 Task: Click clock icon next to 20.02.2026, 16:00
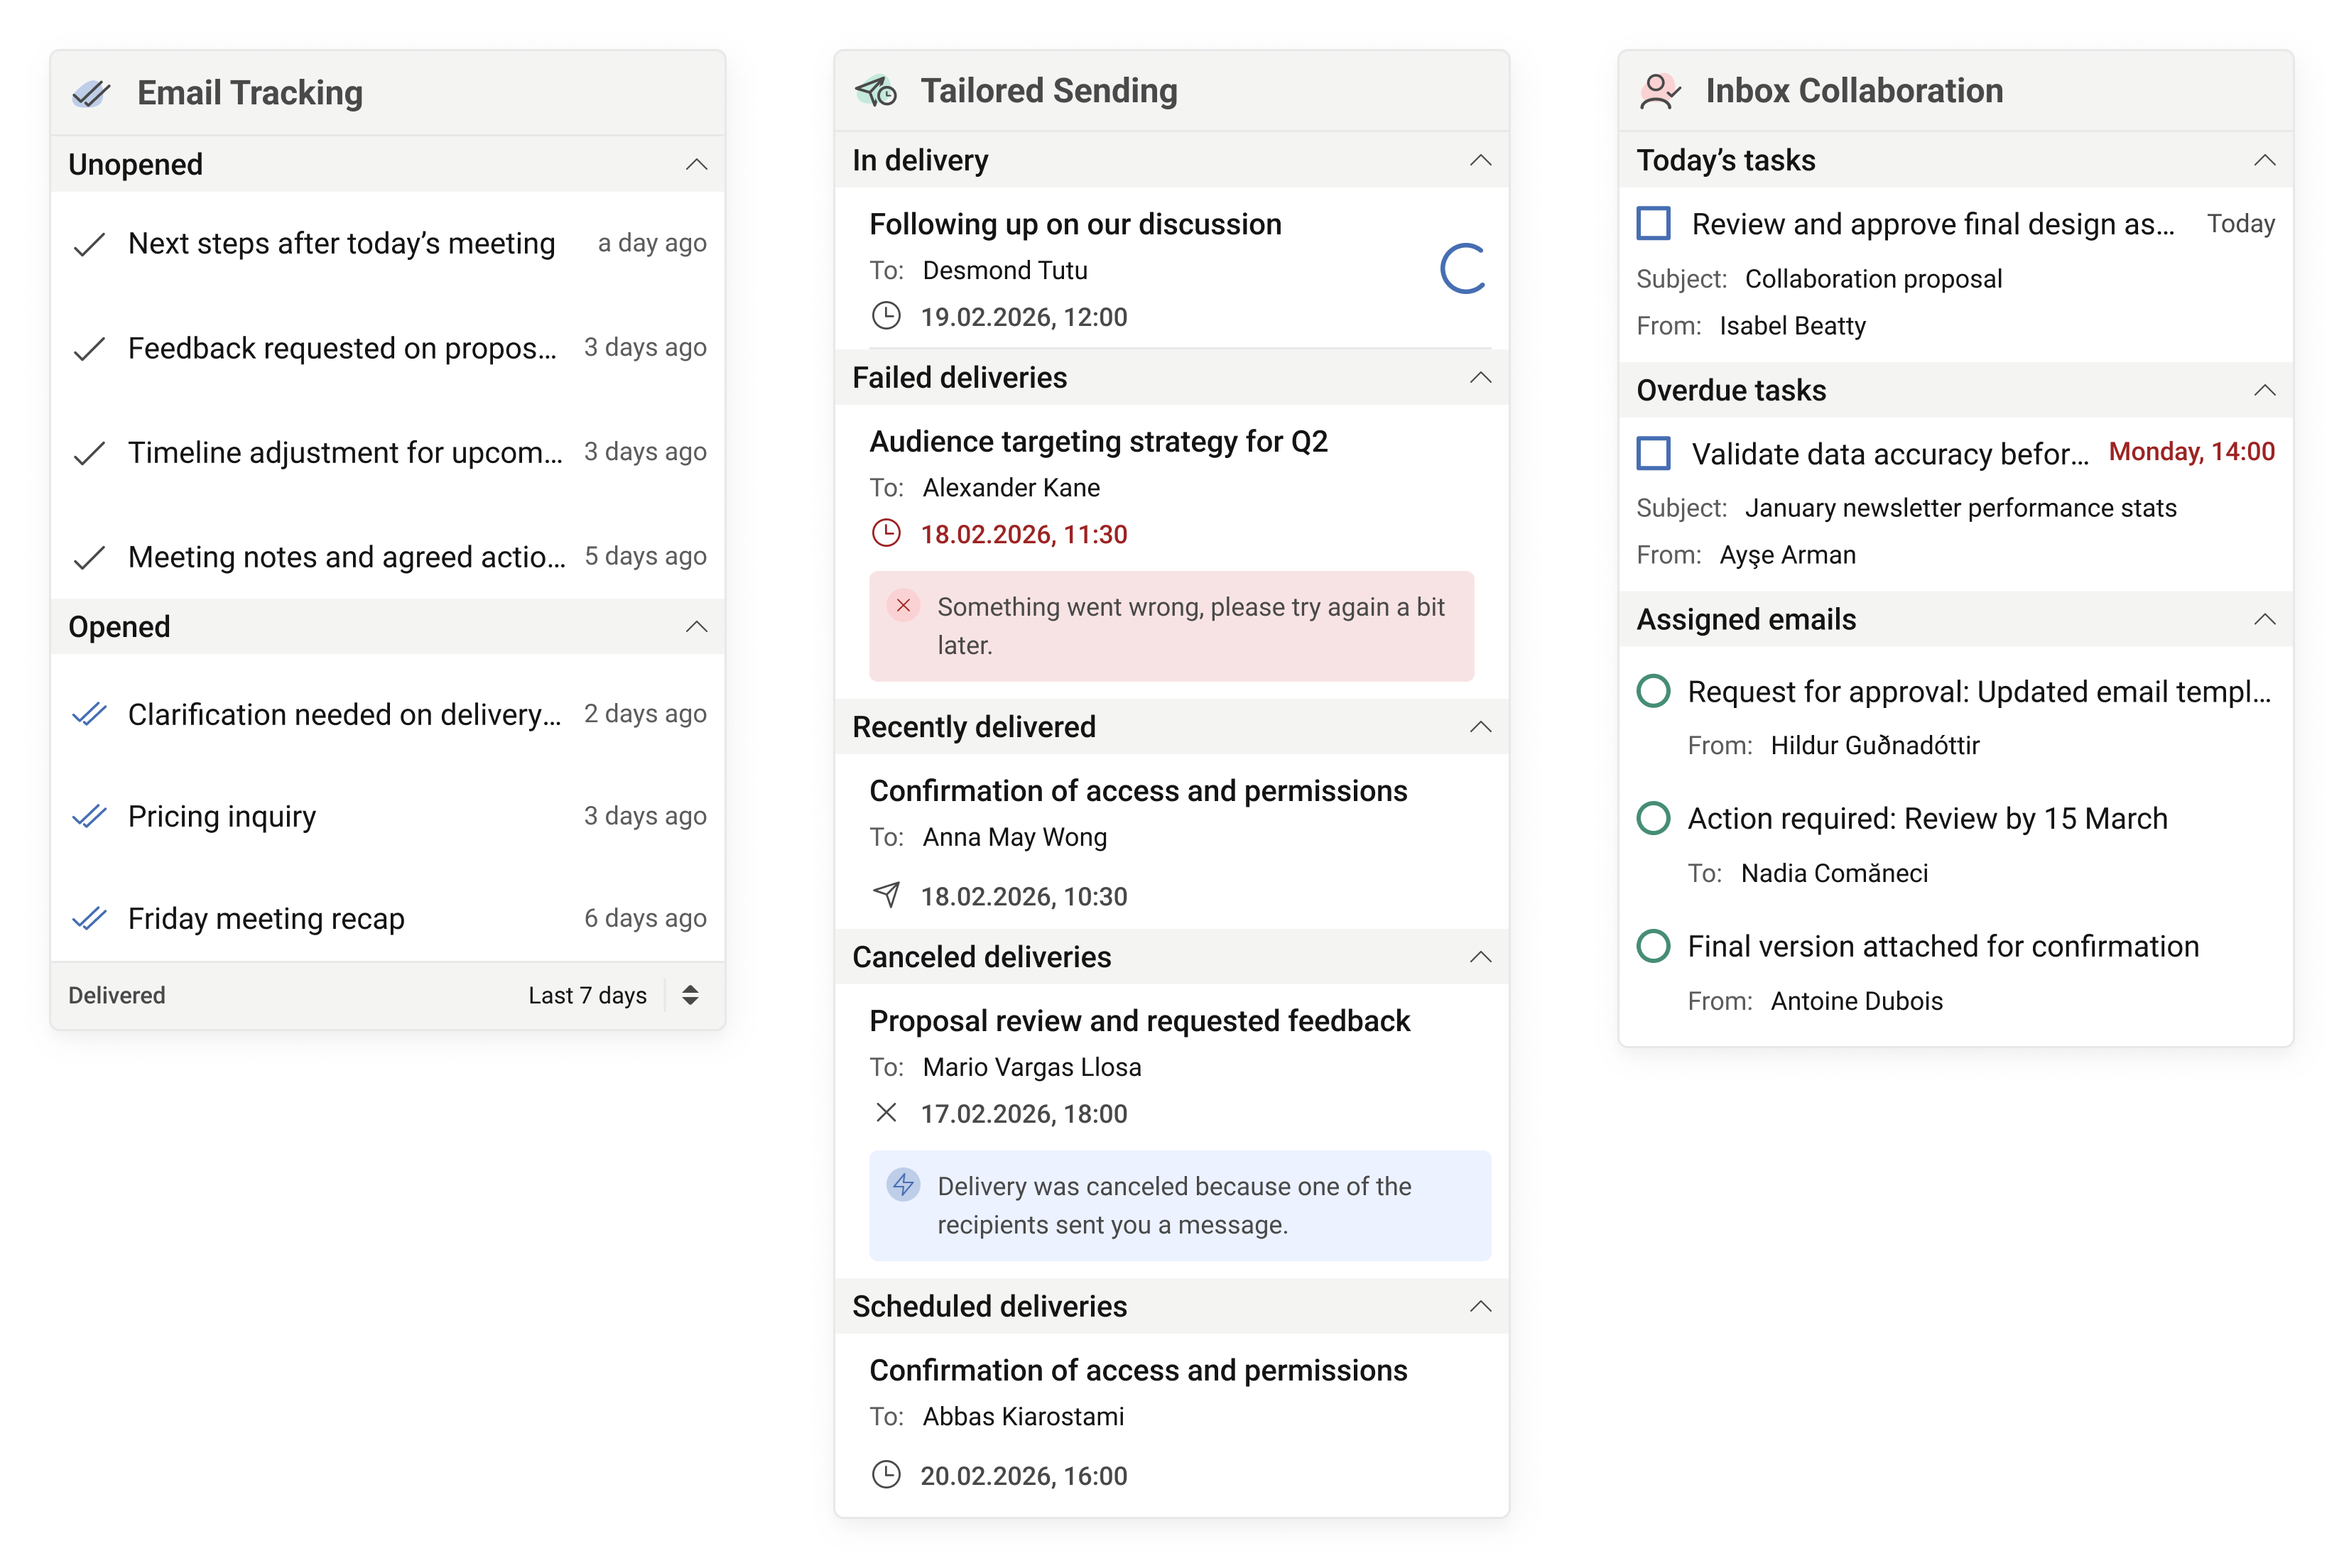(886, 1474)
